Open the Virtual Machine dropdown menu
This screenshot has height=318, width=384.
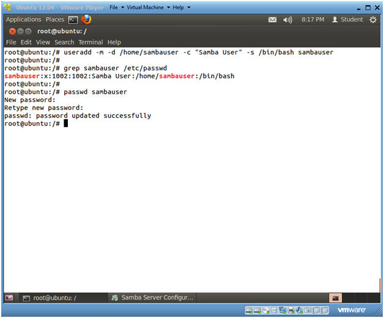148,7
